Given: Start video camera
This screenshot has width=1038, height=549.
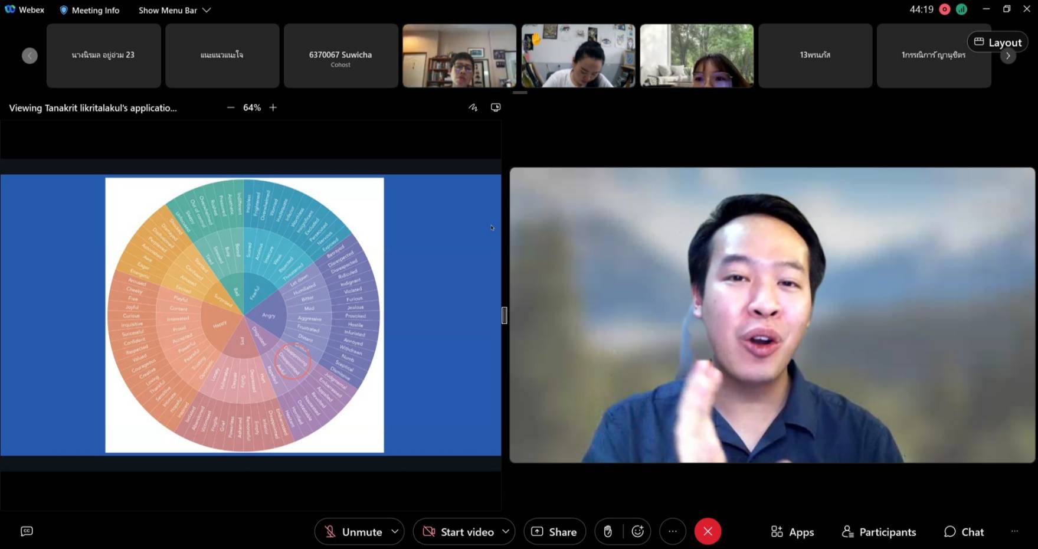Looking at the screenshot, I should point(459,532).
